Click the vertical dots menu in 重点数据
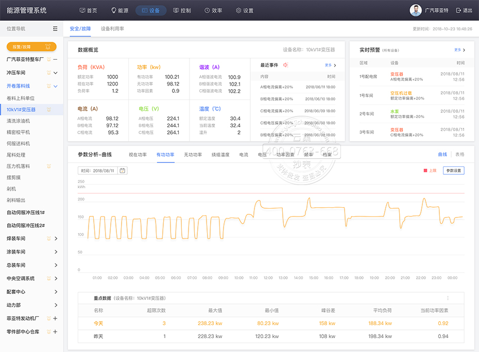Image resolution: width=479 pixels, height=352 pixels. tap(448, 298)
